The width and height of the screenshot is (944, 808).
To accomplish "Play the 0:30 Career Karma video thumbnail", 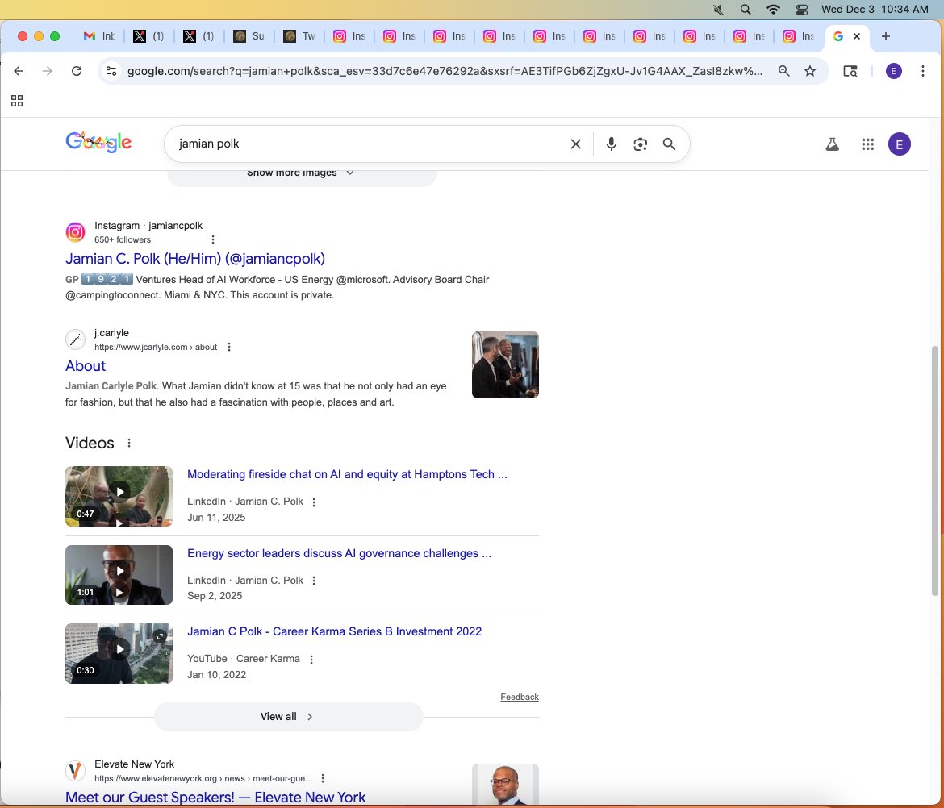I will click(x=119, y=653).
